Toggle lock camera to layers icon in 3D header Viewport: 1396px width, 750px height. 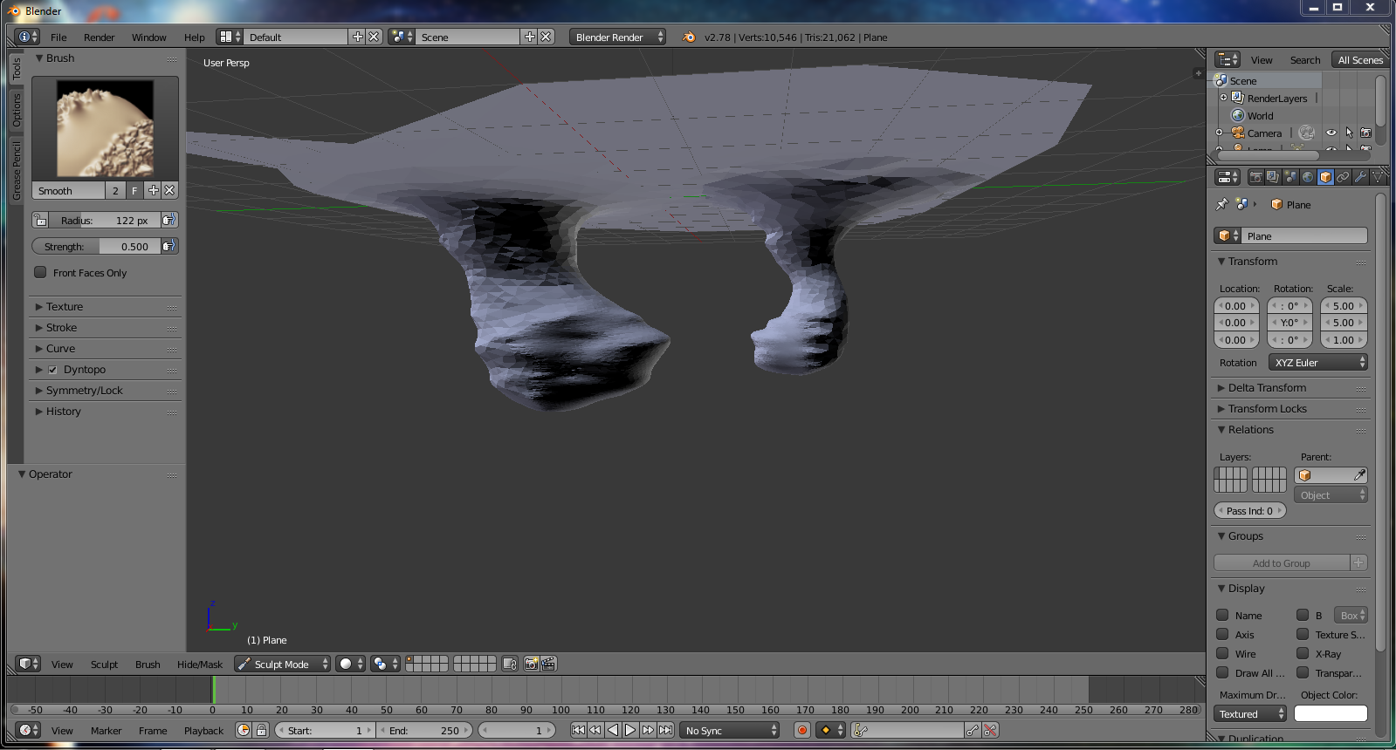pyautogui.click(x=510, y=664)
